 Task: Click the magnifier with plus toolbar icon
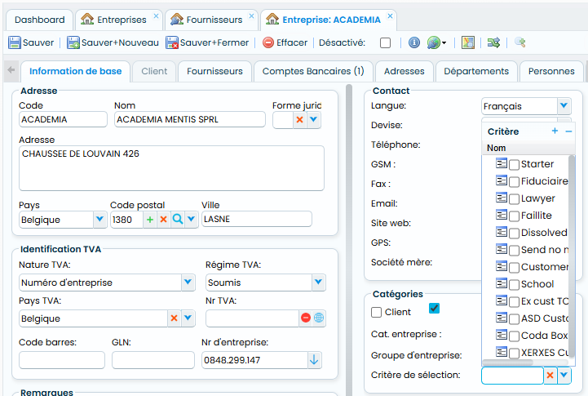tap(520, 42)
